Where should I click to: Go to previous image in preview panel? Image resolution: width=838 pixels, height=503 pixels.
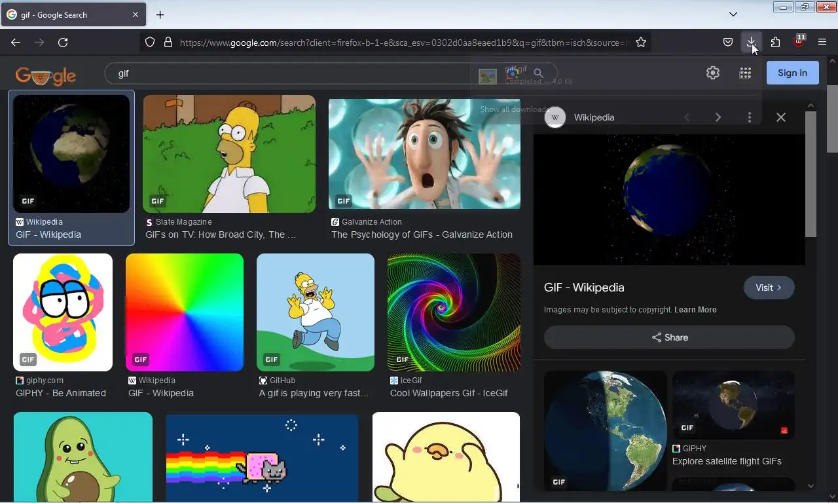[x=687, y=117]
